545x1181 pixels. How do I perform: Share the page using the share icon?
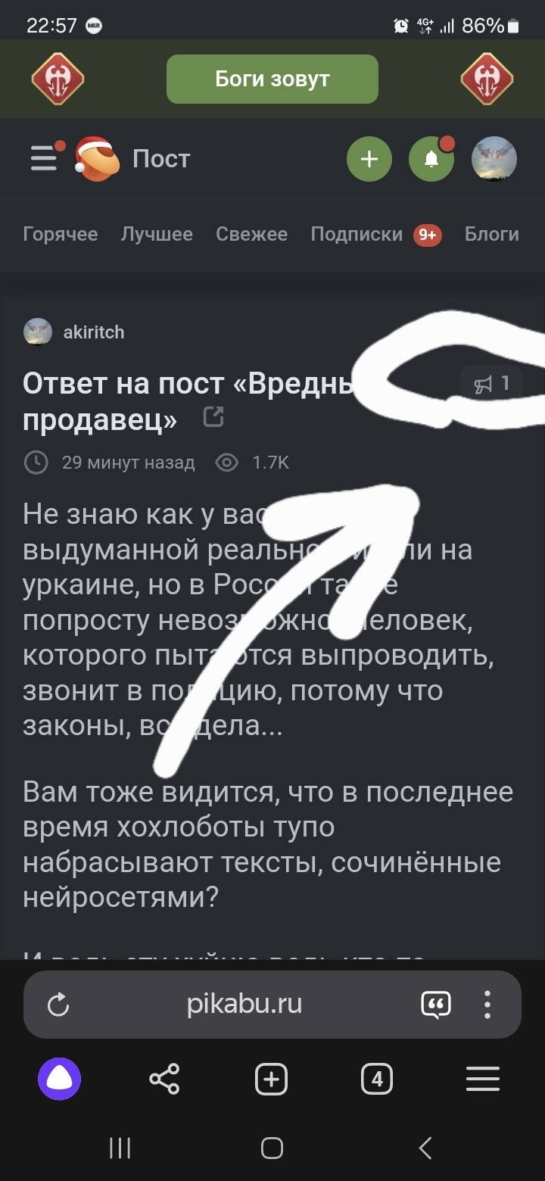coord(164,1079)
